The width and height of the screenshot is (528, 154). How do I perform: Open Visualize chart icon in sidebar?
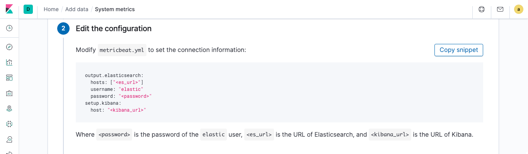tap(9, 62)
